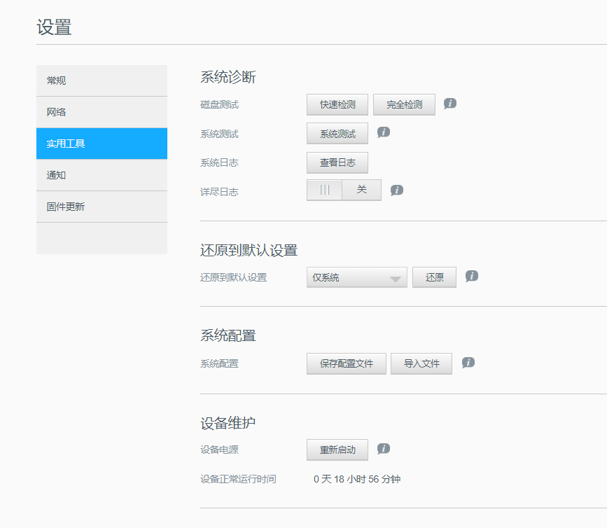
Task: Click the 还原到默认设置 section heading
Action: [249, 250]
